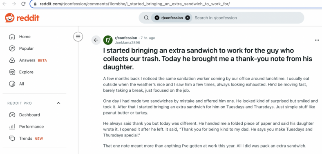322x154 pixels.
Task: Toggle the sidebar hamburger button
Action: 78,37
